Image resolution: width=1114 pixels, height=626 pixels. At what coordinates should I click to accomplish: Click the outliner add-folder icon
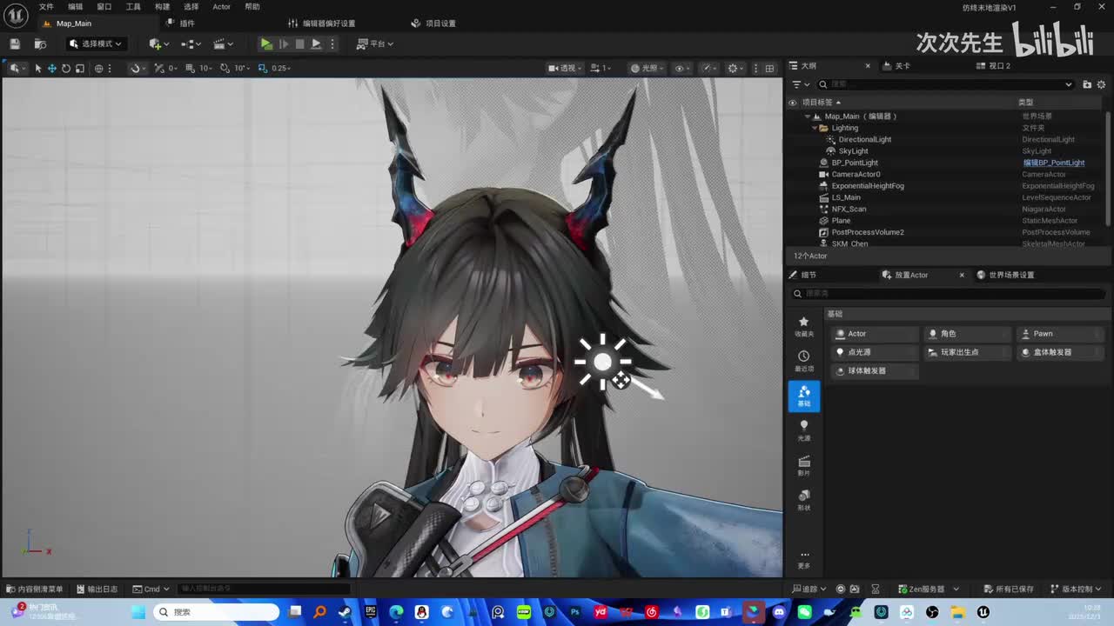1087,84
